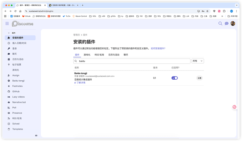This screenshot has width=242, height=141.
Task: Open Lazy videos sidebar item
Action: click(x=18, y=97)
